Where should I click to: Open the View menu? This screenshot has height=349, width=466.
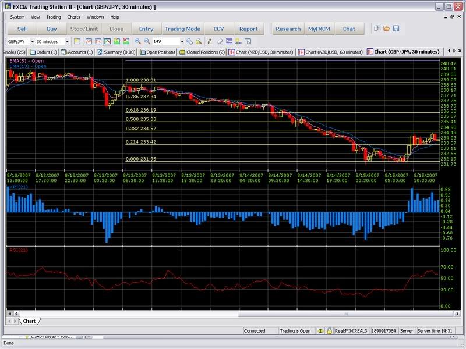(x=35, y=17)
